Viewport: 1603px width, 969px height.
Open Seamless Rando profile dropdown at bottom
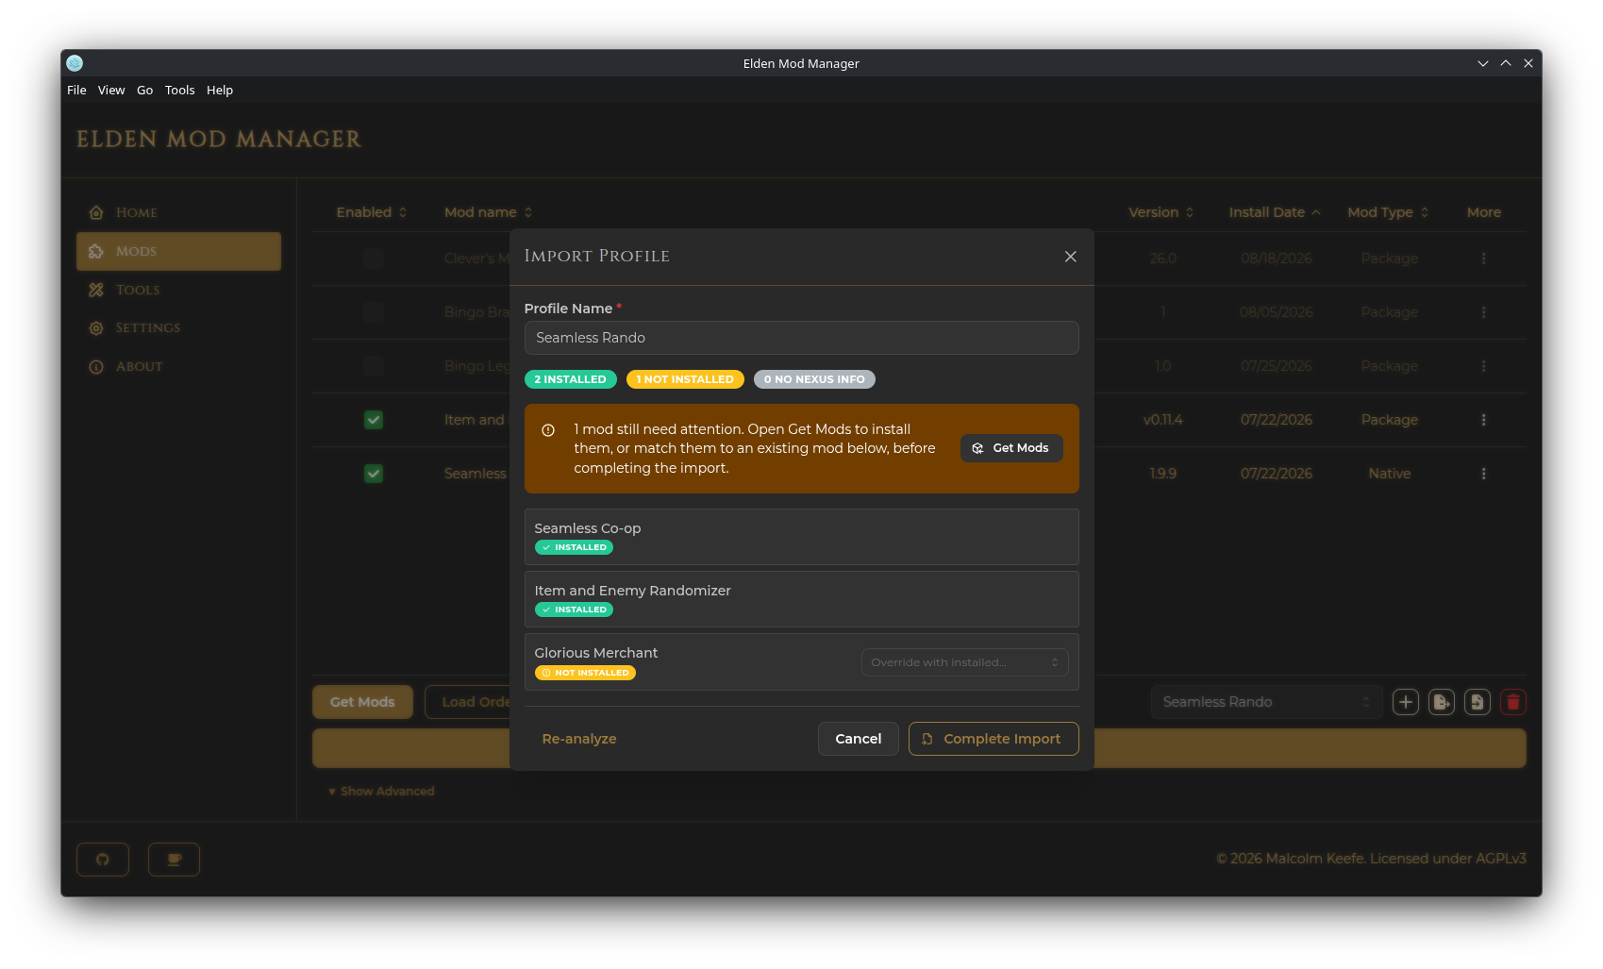coord(1266,702)
